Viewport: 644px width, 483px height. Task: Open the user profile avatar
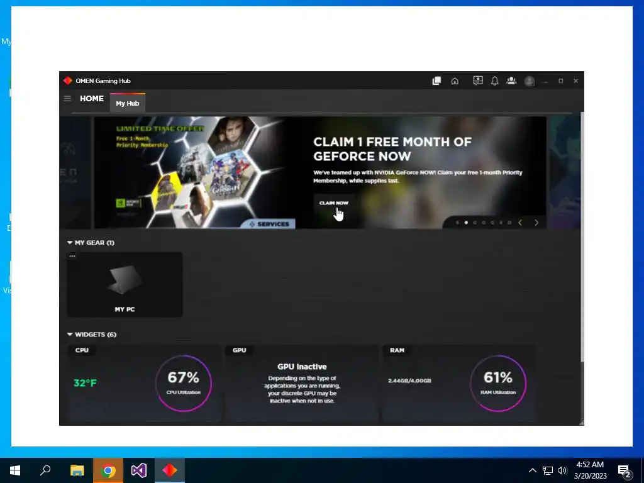click(x=530, y=81)
